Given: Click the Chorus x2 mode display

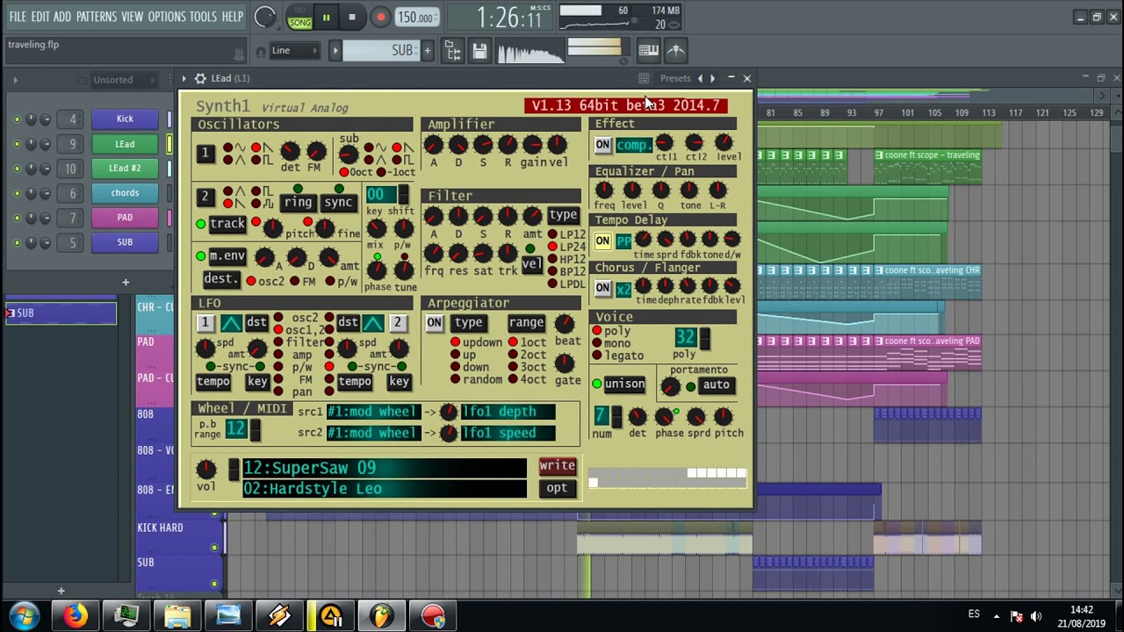Looking at the screenshot, I should tap(623, 289).
